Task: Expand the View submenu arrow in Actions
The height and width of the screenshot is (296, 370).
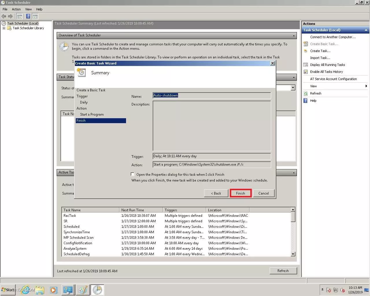Action: (366, 86)
